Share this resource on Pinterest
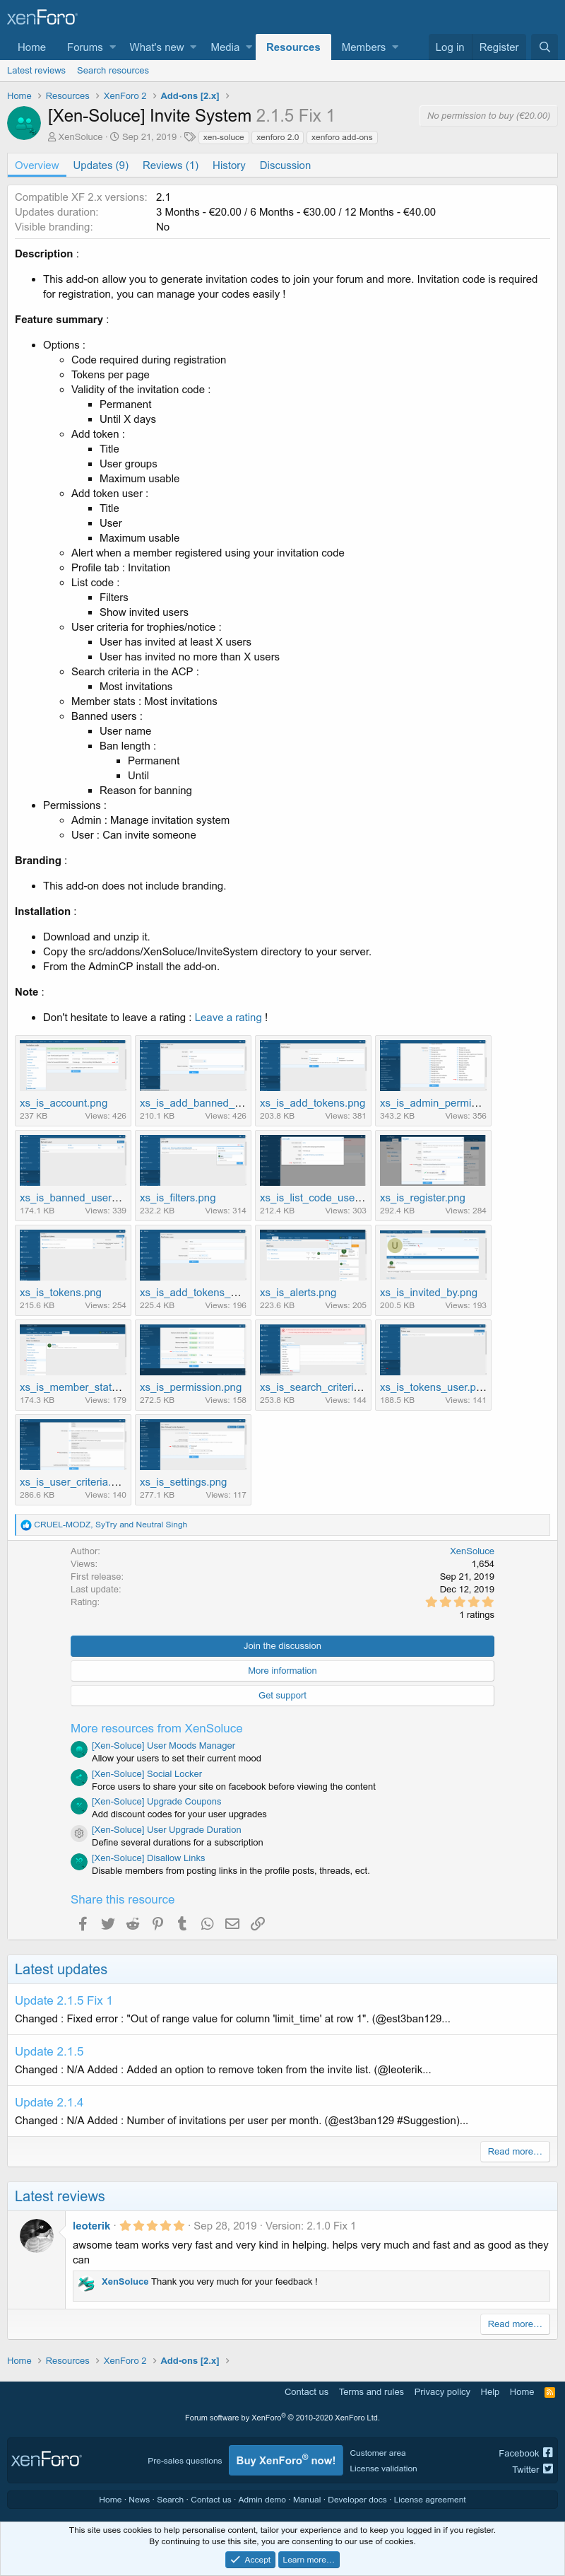The height and width of the screenshot is (2576, 565). (x=157, y=1924)
